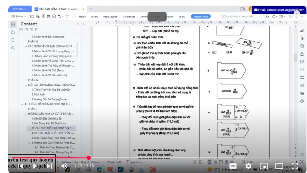Go to 1. Nhóm Lệnh Vẽ Đối Tượng Dạng heading
This screenshot has height=173, width=307.
[x=53, y=51]
